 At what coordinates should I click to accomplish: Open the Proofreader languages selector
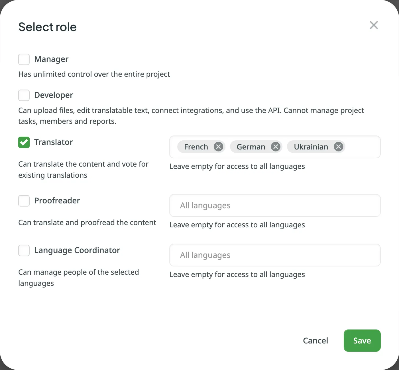coord(274,205)
